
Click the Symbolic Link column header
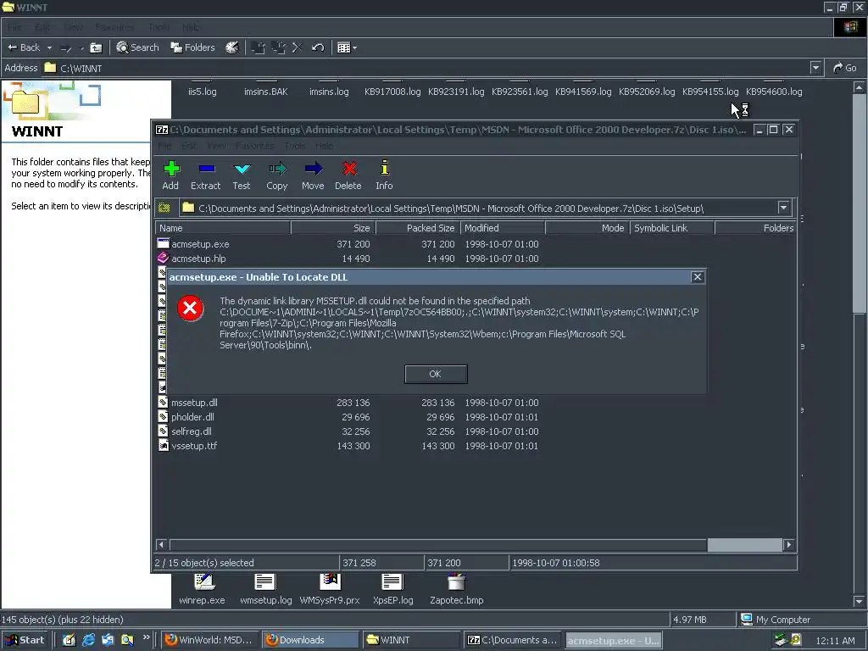coord(672,228)
